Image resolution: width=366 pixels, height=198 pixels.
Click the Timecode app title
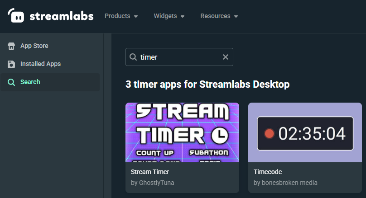pyautogui.click(x=268, y=172)
